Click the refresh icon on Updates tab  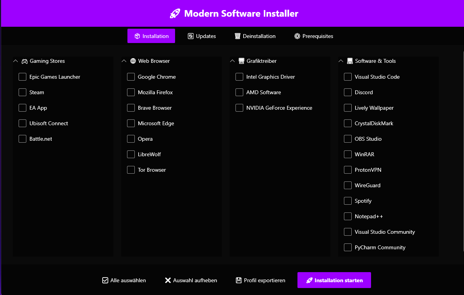point(191,36)
